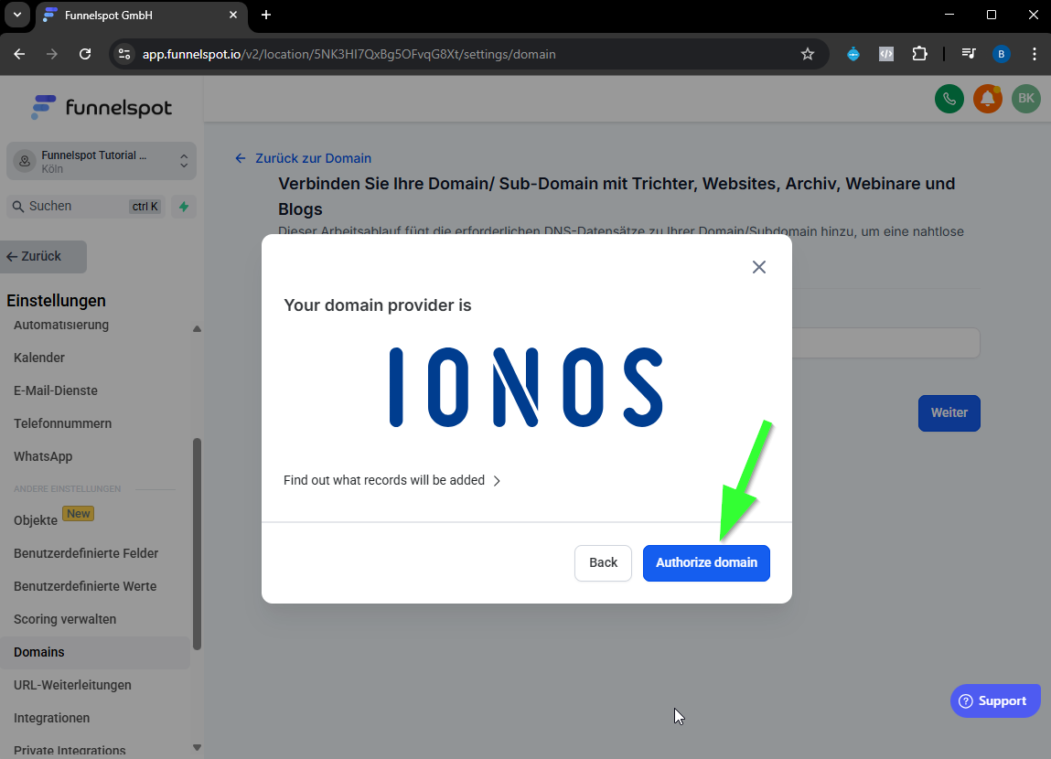Screen dimensions: 1051x759
Task: Select Domains in the sidebar
Action: [x=95, y=653]
